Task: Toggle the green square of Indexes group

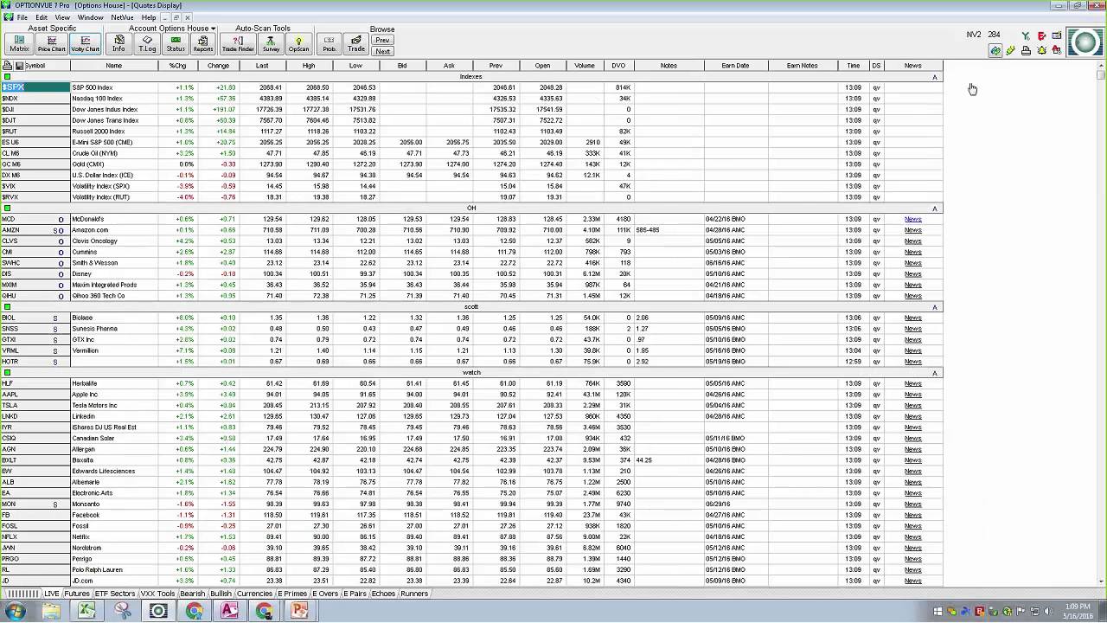Action: click(7, 77)
